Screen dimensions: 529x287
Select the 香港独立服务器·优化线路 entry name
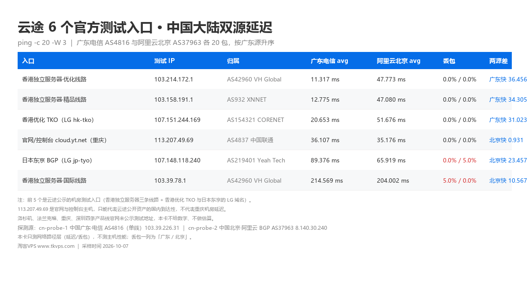tap(54, 80)
